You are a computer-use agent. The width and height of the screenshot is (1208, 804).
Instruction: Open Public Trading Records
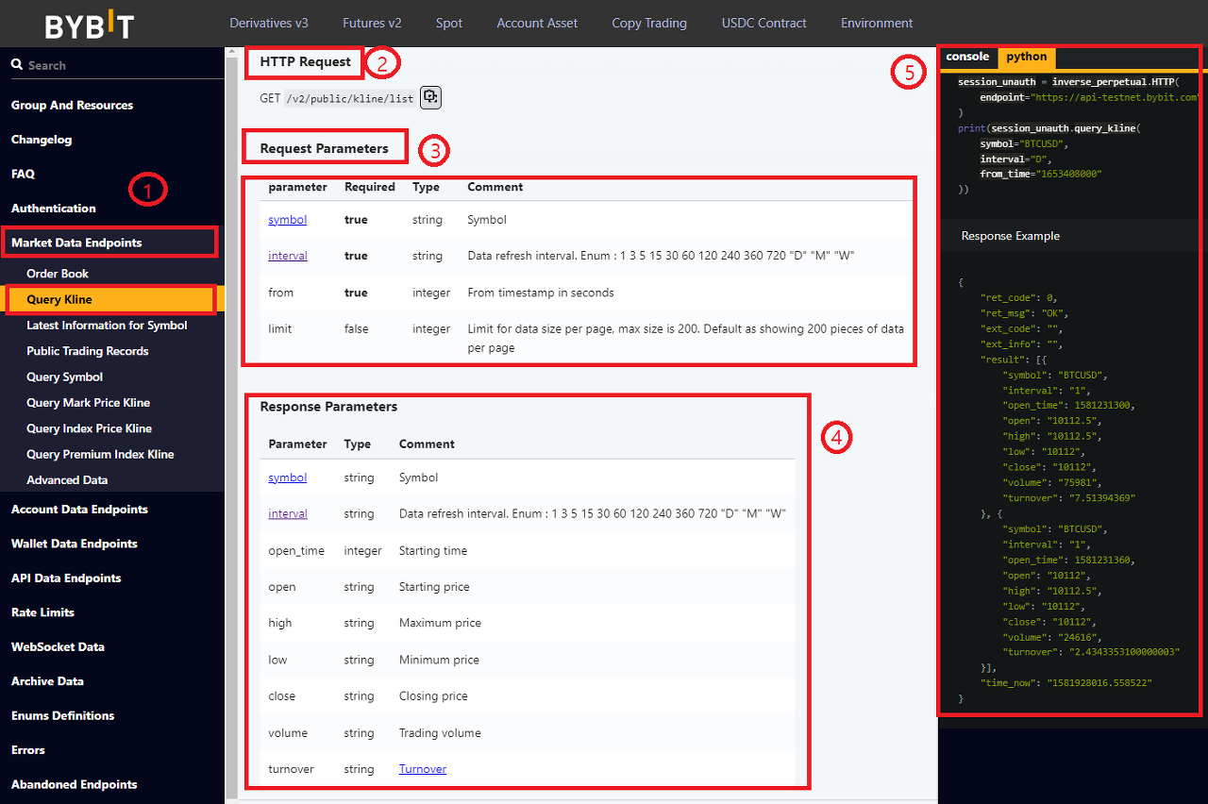click(x=88, y=351)
